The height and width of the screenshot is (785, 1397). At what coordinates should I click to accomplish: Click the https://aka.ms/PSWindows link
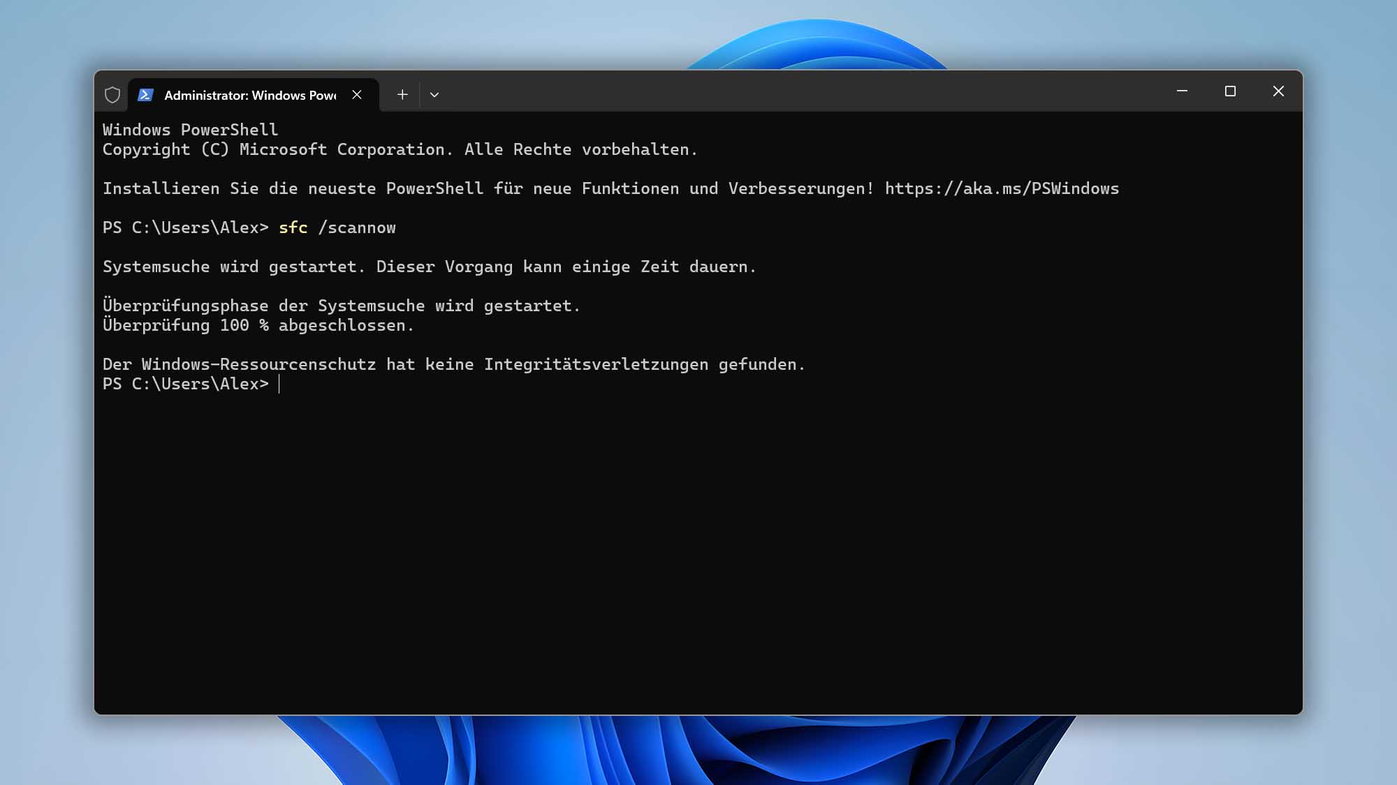1002,188
